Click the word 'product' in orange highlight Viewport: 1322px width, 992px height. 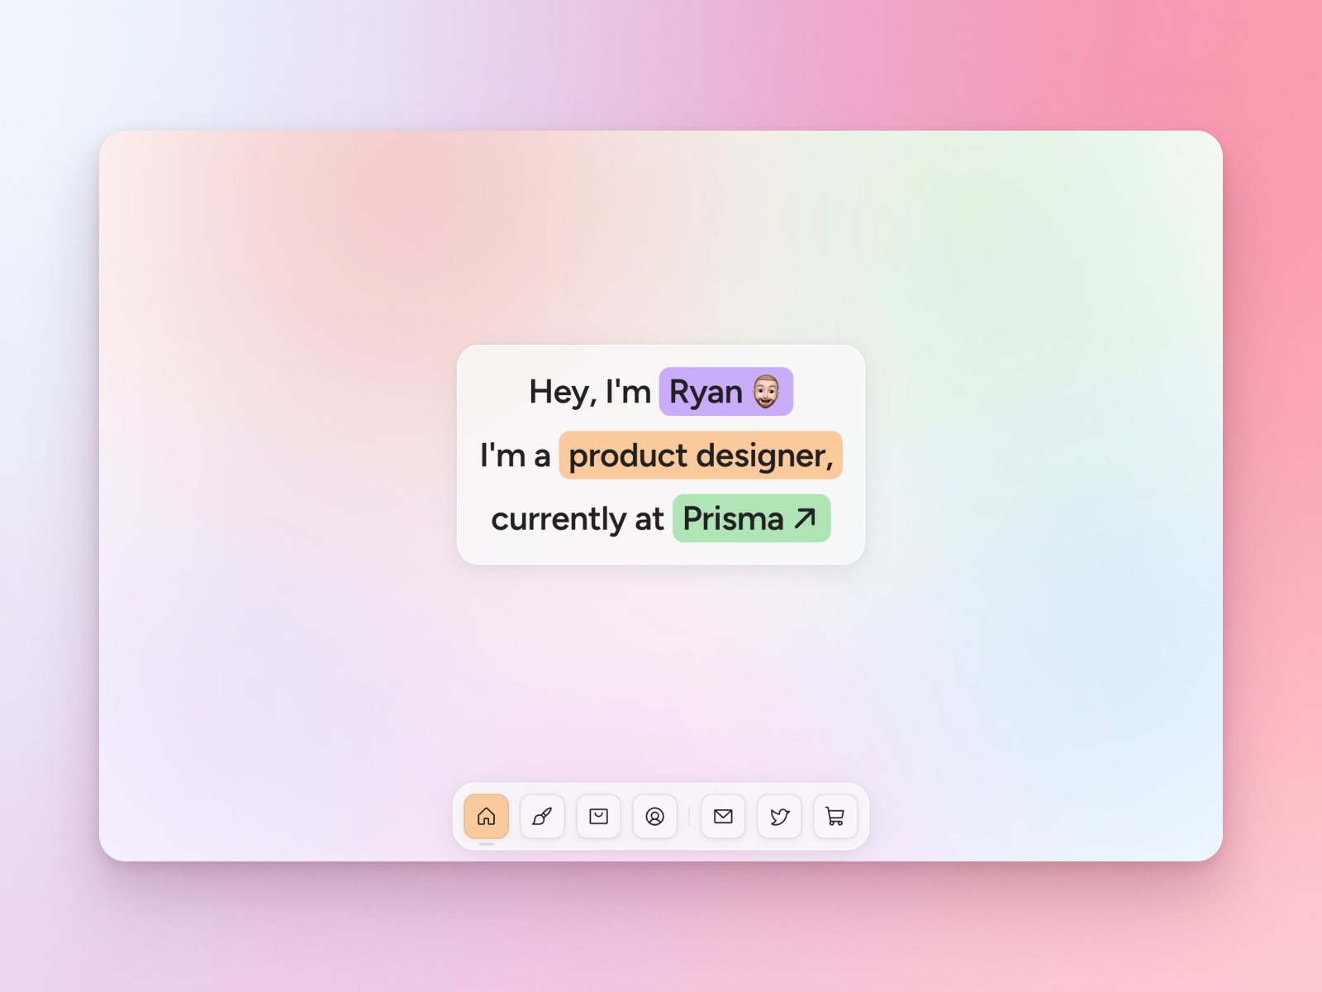[628, 455]
